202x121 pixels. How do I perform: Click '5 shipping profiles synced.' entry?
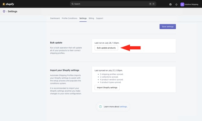point(112,74)
